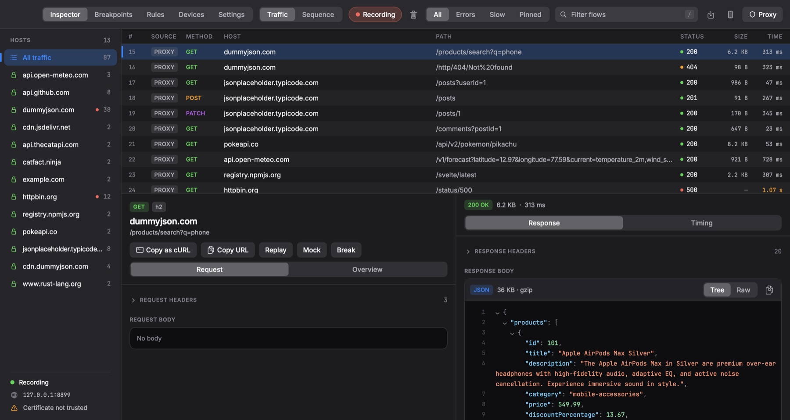The width and height of the screenshot is (790, 420).
Task: Select the 404 /http/404/Not%20found row
Action: pyautogui.click(x=456, y=67)
